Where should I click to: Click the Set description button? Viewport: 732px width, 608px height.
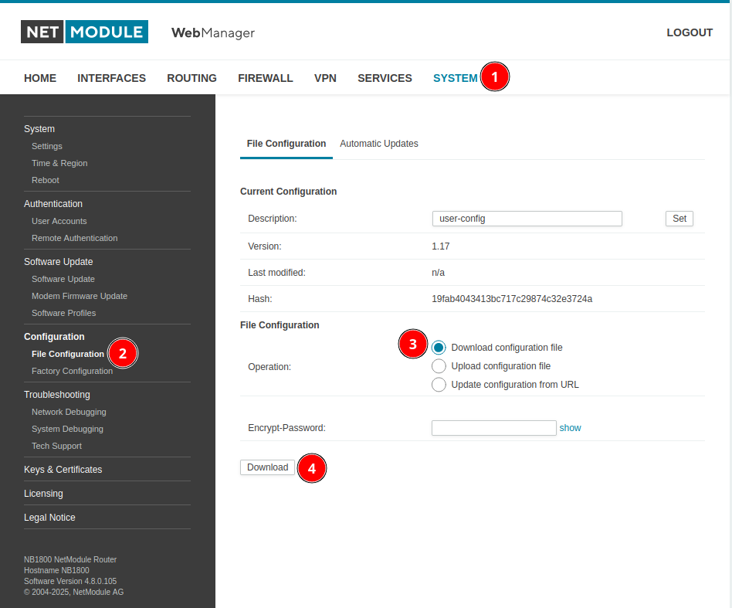679,219
